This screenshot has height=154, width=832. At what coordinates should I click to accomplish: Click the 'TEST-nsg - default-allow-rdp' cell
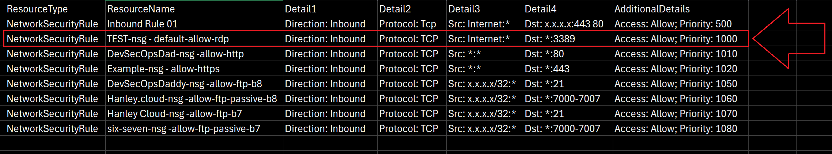(x=168, y=39)
